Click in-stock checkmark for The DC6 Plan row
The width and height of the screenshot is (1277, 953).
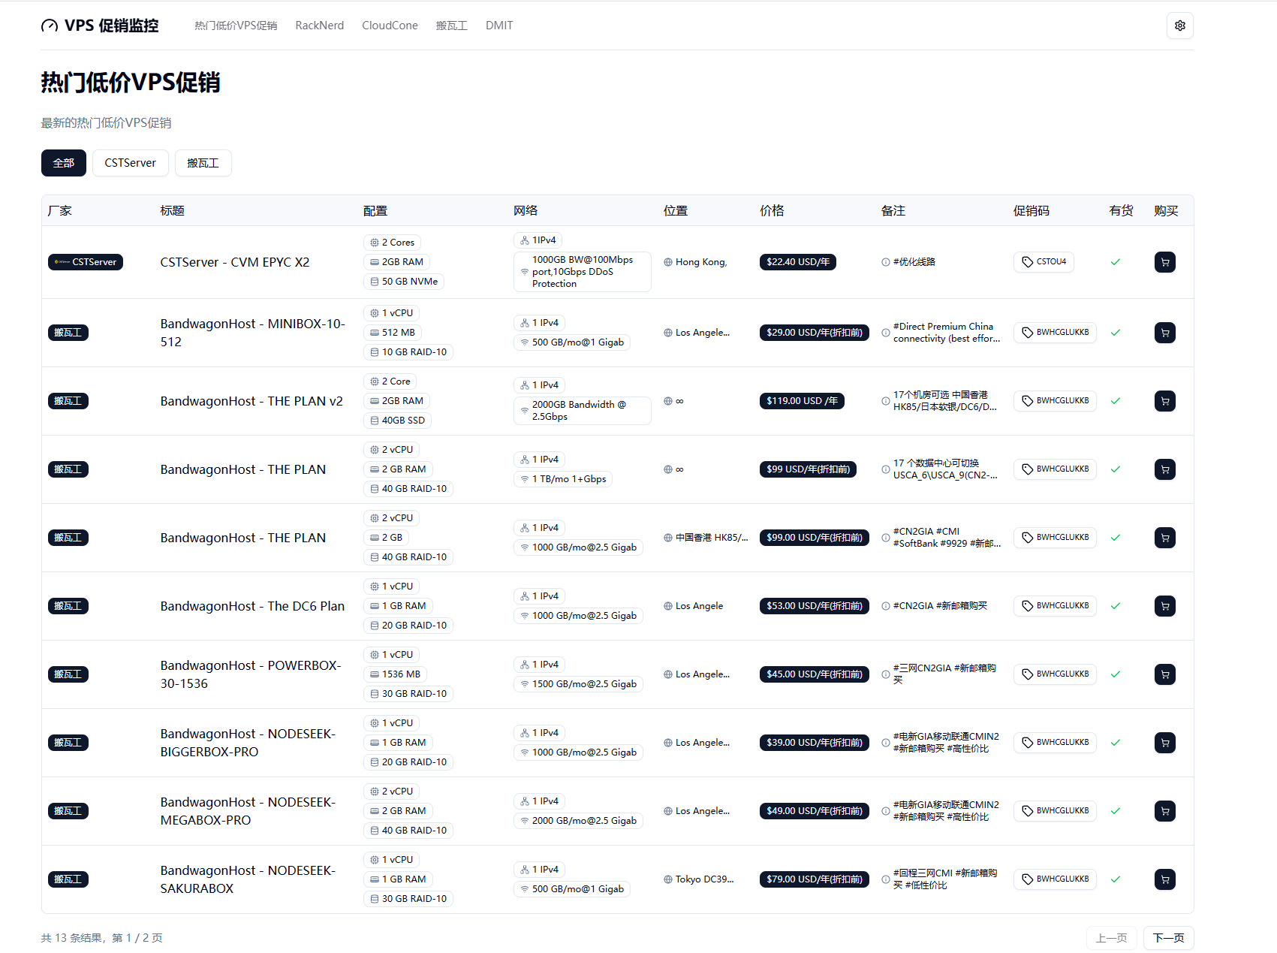(x=1116, y=606)
